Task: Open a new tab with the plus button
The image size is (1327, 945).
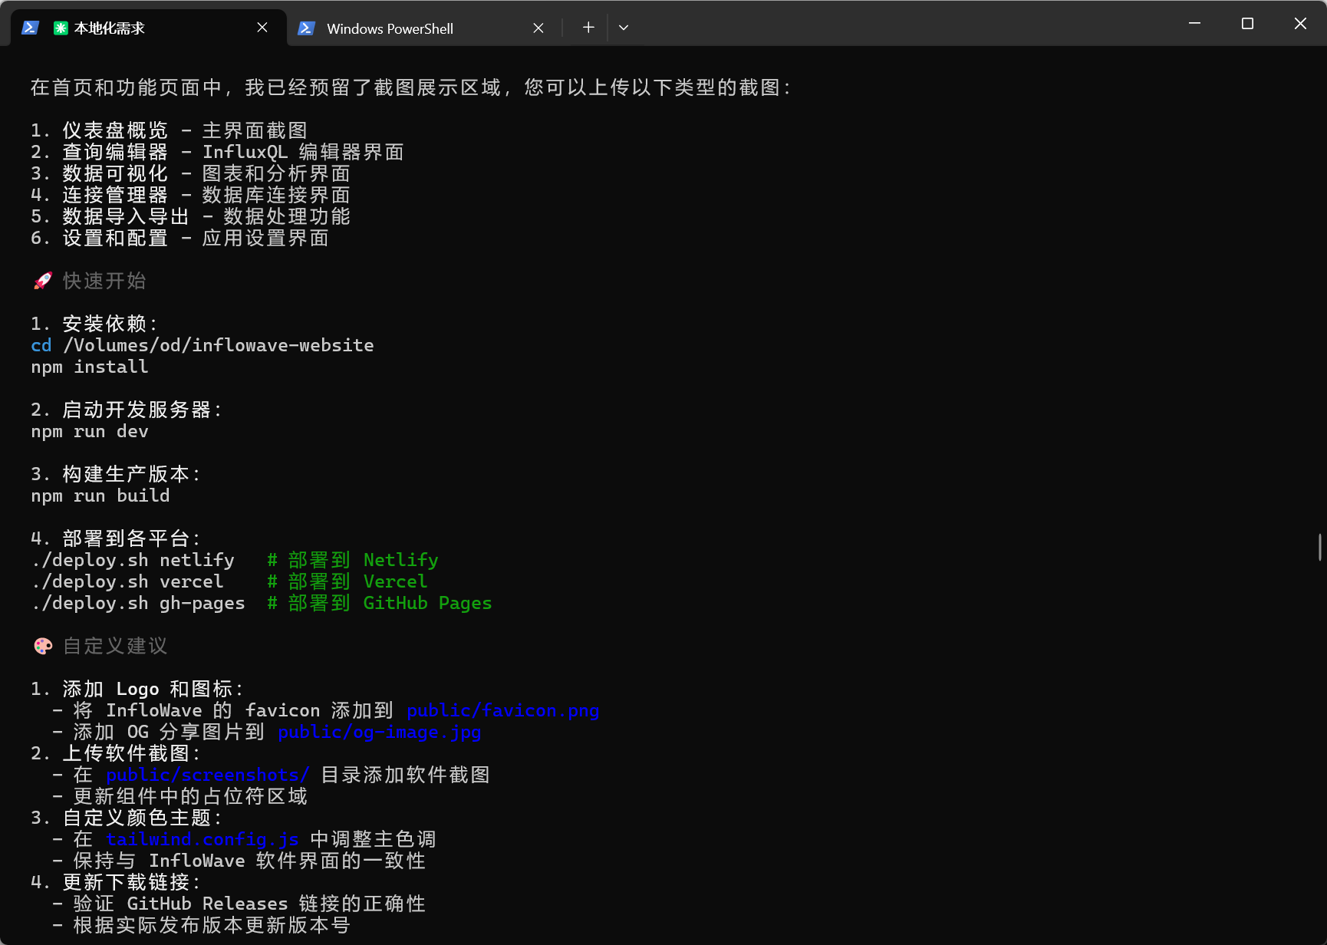Action: (588, 28)
